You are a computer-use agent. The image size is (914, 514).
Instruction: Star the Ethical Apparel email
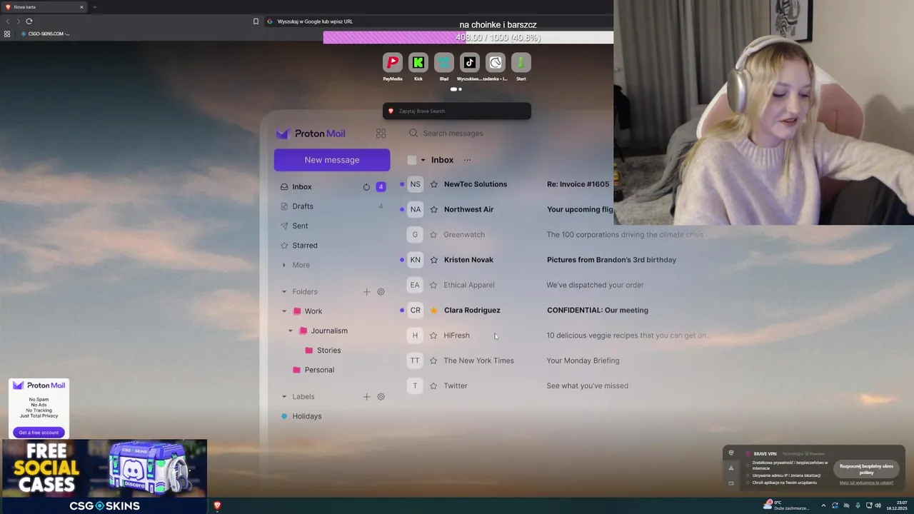[433, 285]
